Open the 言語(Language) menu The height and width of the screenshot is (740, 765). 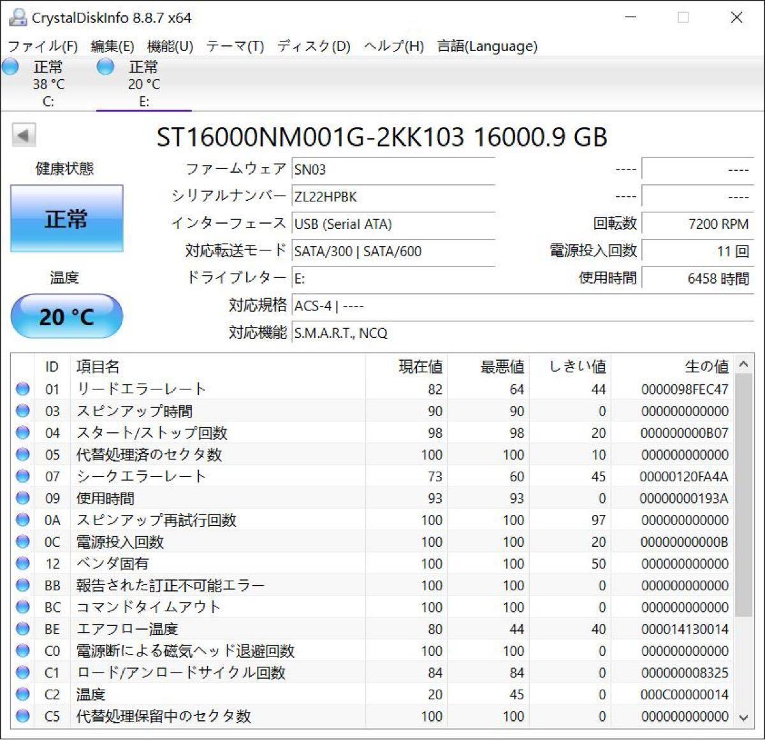[487, 46]
